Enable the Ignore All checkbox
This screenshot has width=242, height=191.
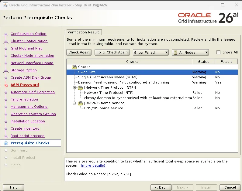click(218, 53)
